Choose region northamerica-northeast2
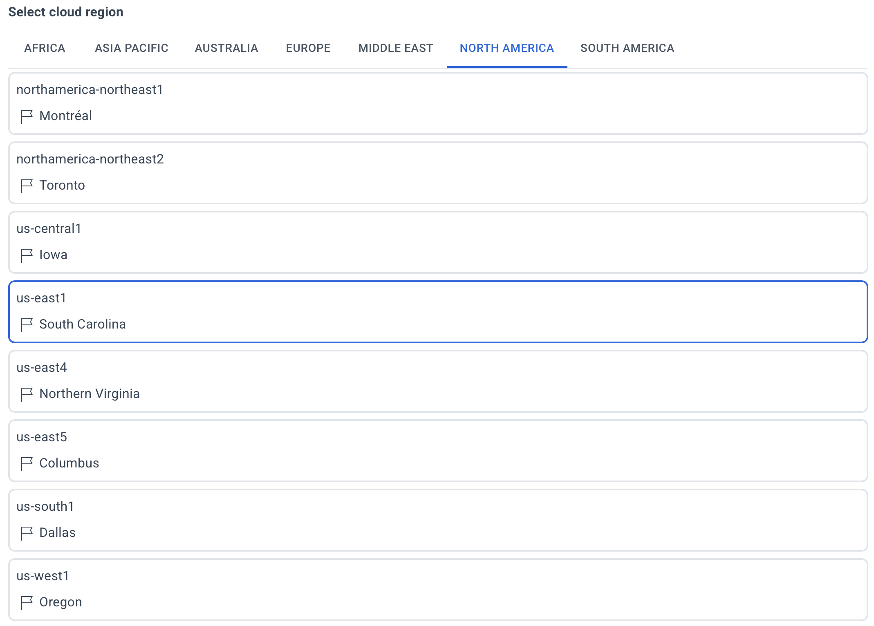This screenshot has height=626, width=874. pyautogui.click(x=438, y=173)
